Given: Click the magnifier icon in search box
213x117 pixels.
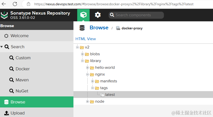Looking at the screenshot, I should pyautogui.click(x=112, y=15).
